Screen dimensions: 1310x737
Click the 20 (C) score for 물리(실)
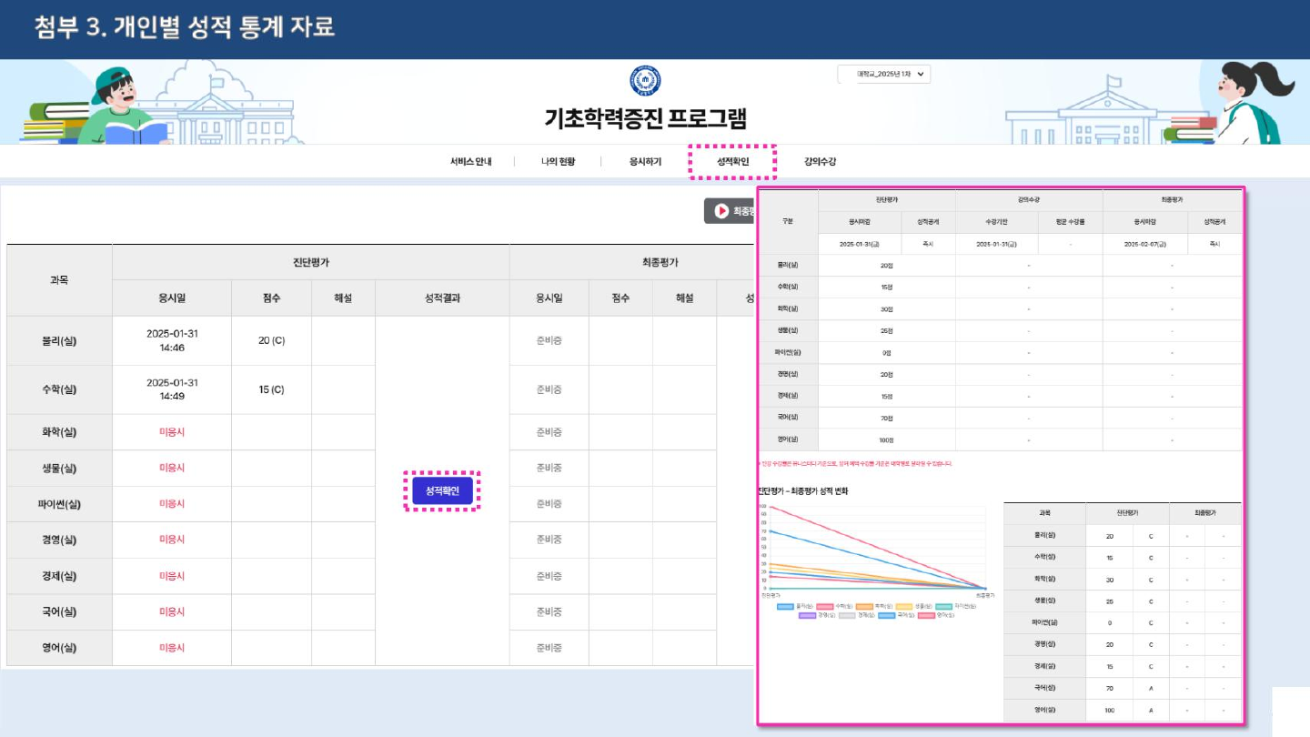(271, 341)
